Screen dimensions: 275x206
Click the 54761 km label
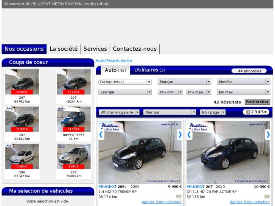(x=22, y=102)
